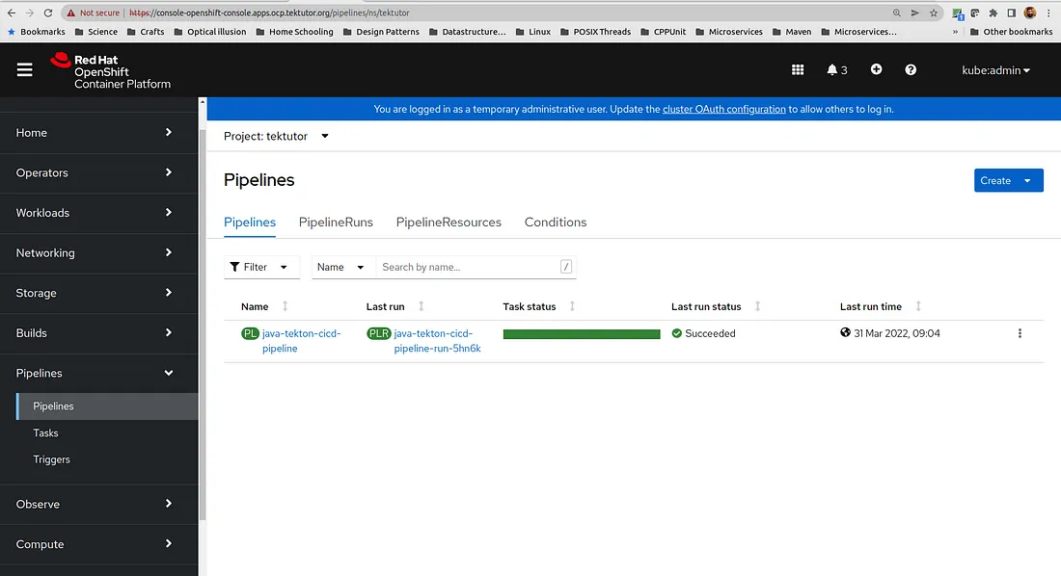Open the Name search-type dropdown
The width and height of the screenshot is (1061, 576).
341,267
